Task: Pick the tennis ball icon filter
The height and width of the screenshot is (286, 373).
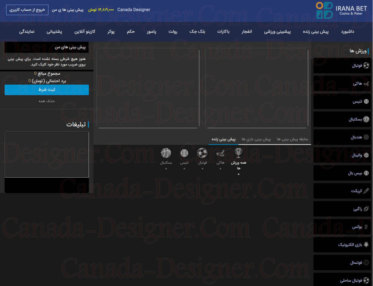Action: coord(184,153)
